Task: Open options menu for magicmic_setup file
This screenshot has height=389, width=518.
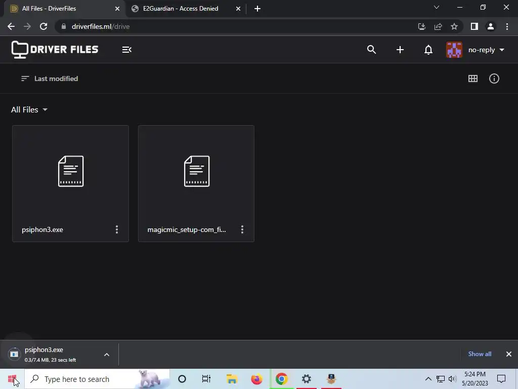Action: pyautogui.click(x=242, y=229)
